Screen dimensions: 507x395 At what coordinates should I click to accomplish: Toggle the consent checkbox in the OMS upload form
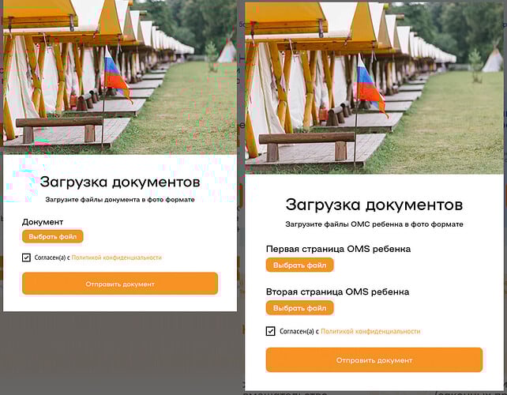click(x=270, y=331)
